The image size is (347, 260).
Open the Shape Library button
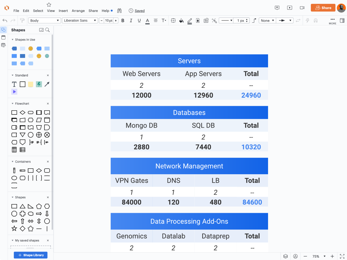[31, 255]
